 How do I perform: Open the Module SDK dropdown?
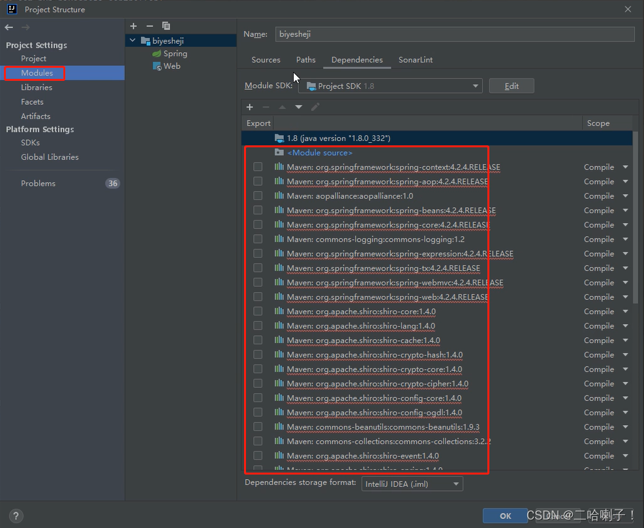[390, 86]
